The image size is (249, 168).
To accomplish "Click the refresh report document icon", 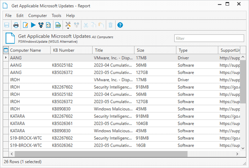I will [48, 25].
